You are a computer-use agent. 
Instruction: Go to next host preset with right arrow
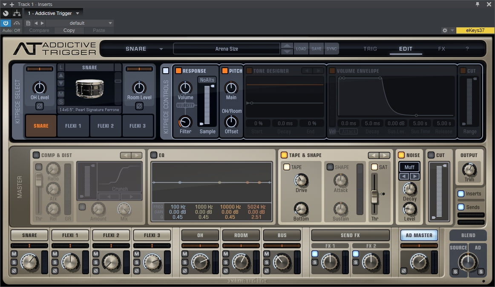pyautogui.click(x=42, y=23)
